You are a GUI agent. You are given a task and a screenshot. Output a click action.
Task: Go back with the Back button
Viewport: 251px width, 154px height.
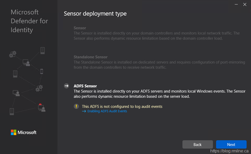[197, 144]
